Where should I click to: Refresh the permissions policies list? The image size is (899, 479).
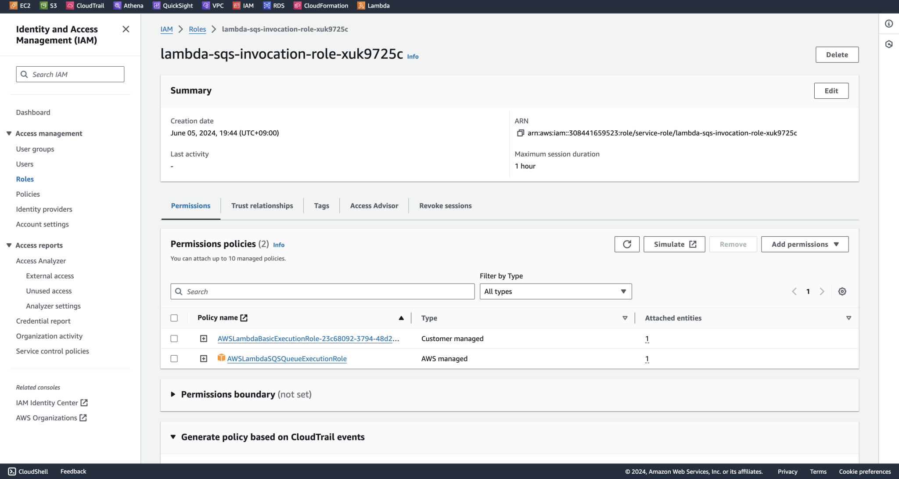click(x=627, y=244)
